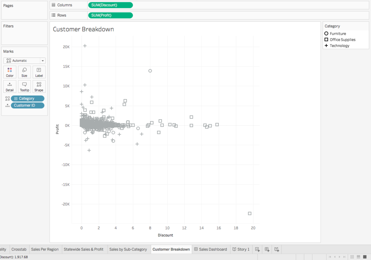The height and width of the screenshot is (260, 371).
Task: Click the Profit axis label
Action: pyautogui.click(x=57, y=129)
